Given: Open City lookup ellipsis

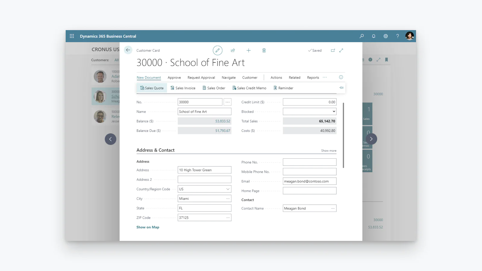Looking at the screenshot, I should 228,199.
